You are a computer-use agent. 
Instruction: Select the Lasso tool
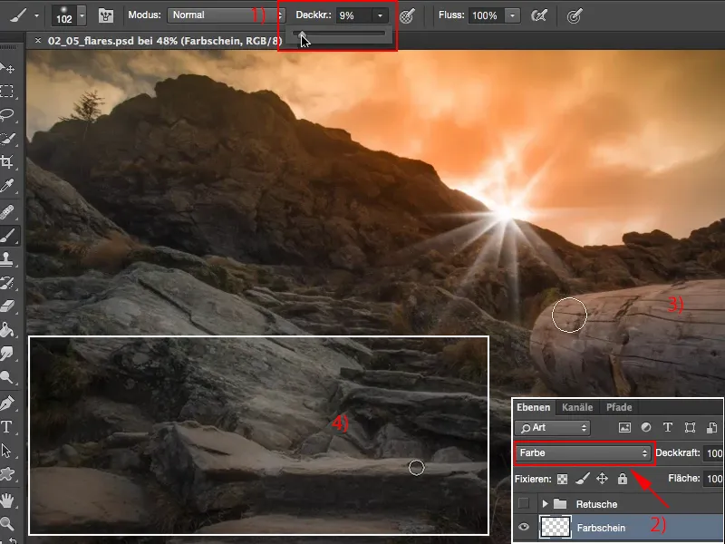[x=7, y=115]
